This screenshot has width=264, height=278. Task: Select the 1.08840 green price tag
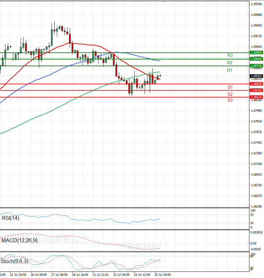(x=257, y=59)
